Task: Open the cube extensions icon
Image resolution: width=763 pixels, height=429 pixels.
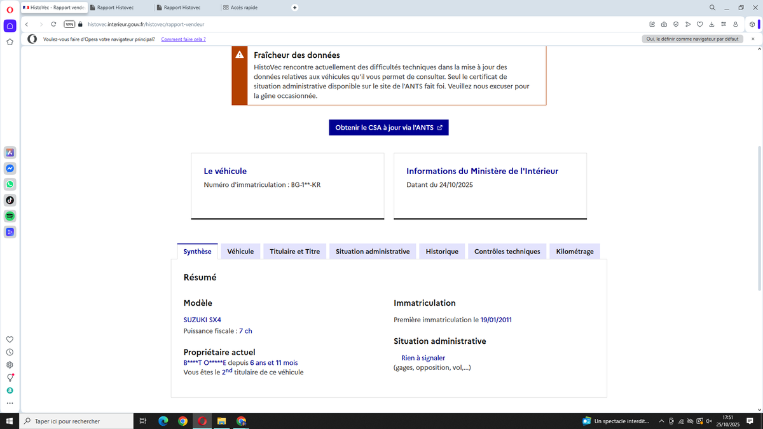Action: 752,24
